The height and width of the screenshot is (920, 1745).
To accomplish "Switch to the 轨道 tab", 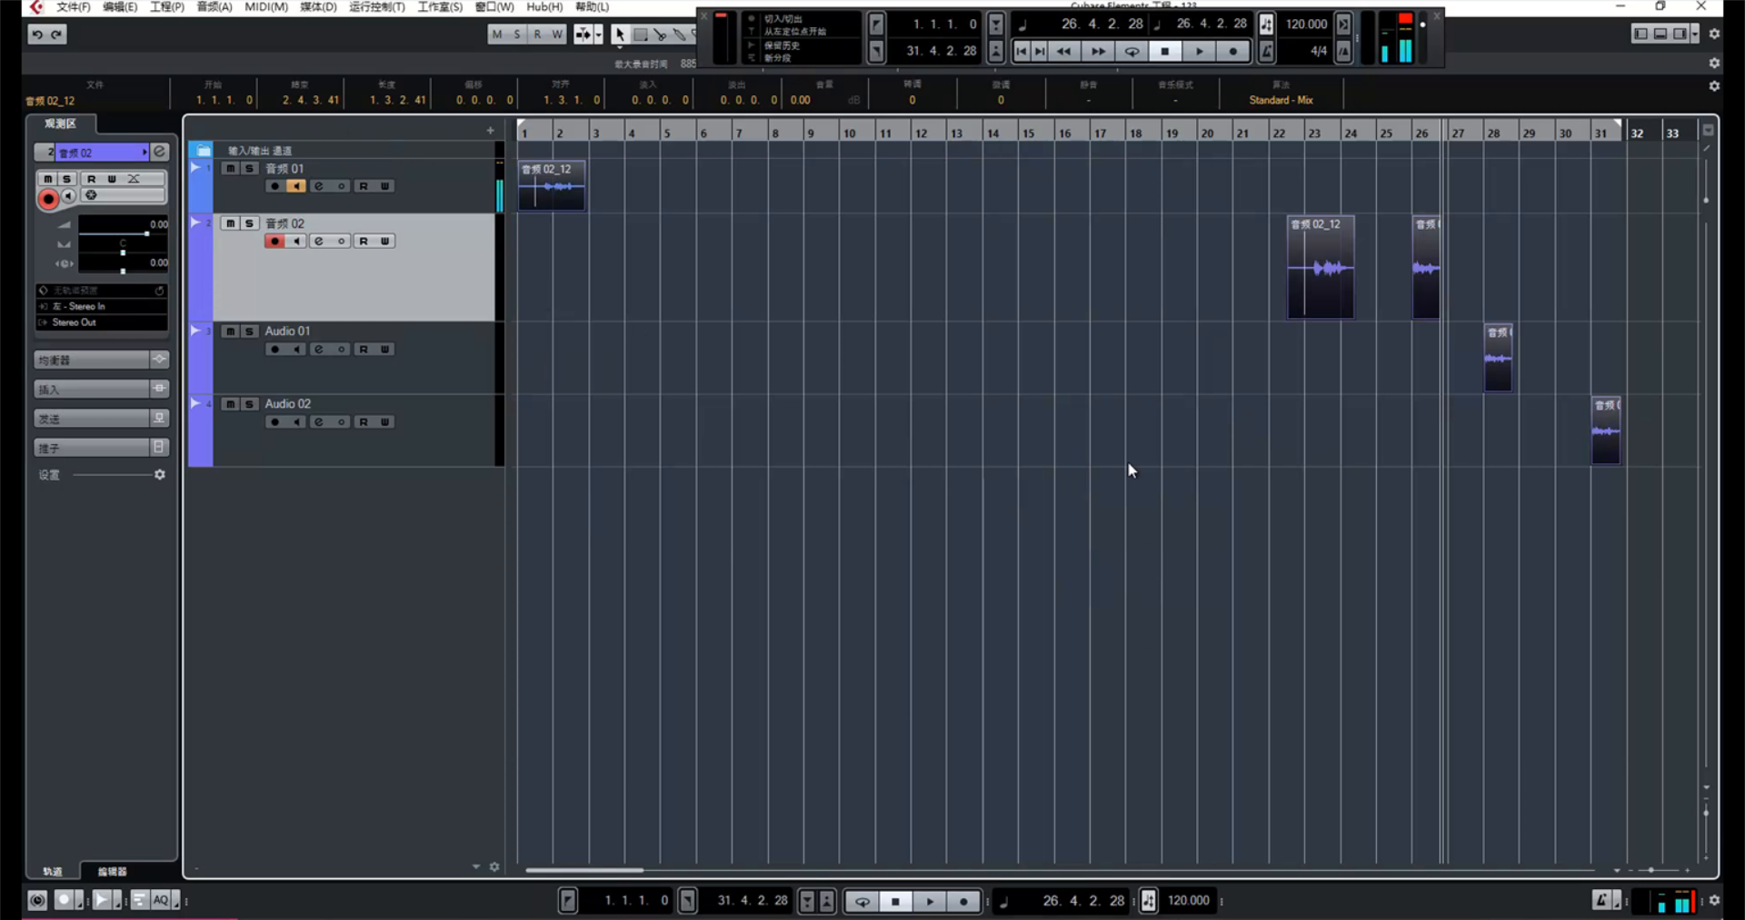I will point(53,872).
